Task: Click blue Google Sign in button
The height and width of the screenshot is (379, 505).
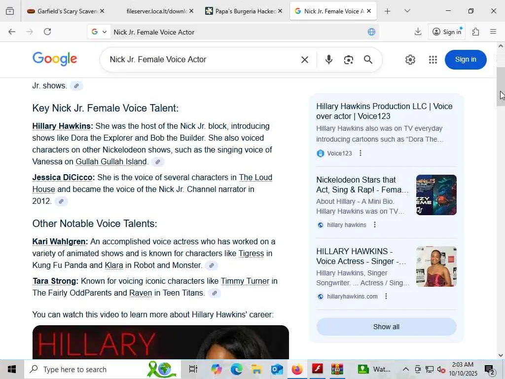Action: (x=466, y=60)
